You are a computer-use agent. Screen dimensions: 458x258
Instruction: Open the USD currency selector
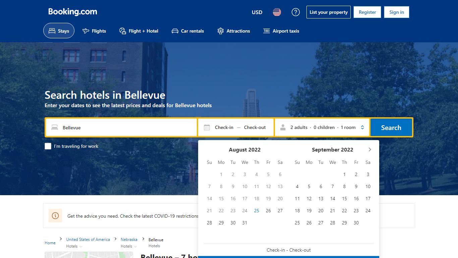point(257,12)
